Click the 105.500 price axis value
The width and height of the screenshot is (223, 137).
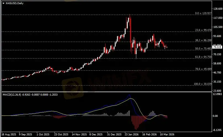[x=218, y=27]
